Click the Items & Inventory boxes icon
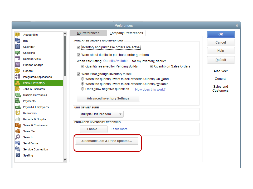Image resolution: width=253 pixels, height=189 pixels. (x=18, y=83)
